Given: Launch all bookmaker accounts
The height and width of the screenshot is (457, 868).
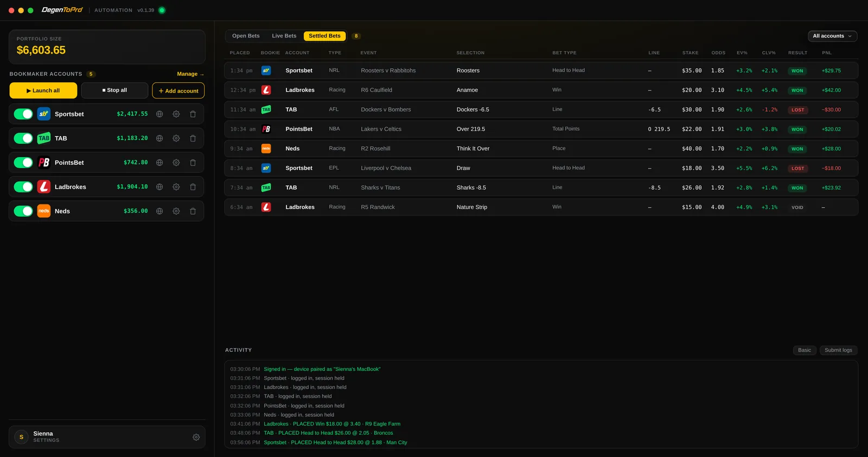Looking at the screenshot, I should click(x=43, y=91).
